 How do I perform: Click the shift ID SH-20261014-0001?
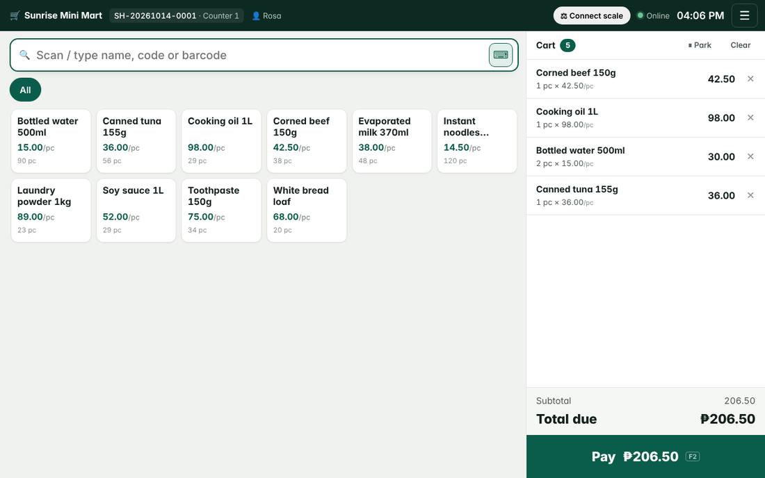coord(155,15)
